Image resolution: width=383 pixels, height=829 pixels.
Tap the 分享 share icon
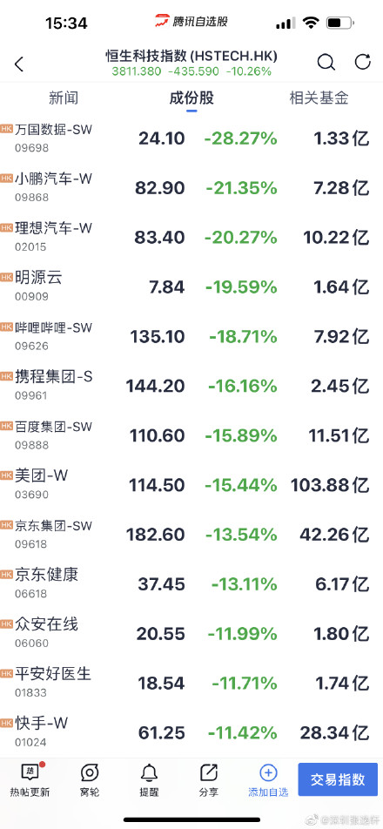209,773
